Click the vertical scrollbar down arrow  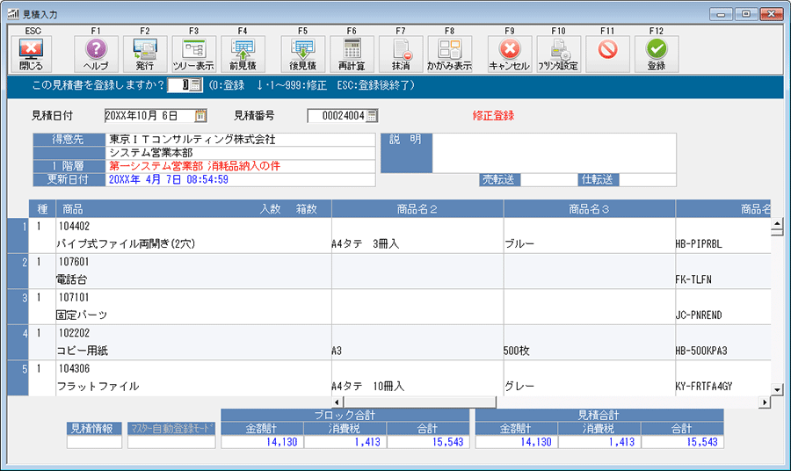(x=777, y=389)
